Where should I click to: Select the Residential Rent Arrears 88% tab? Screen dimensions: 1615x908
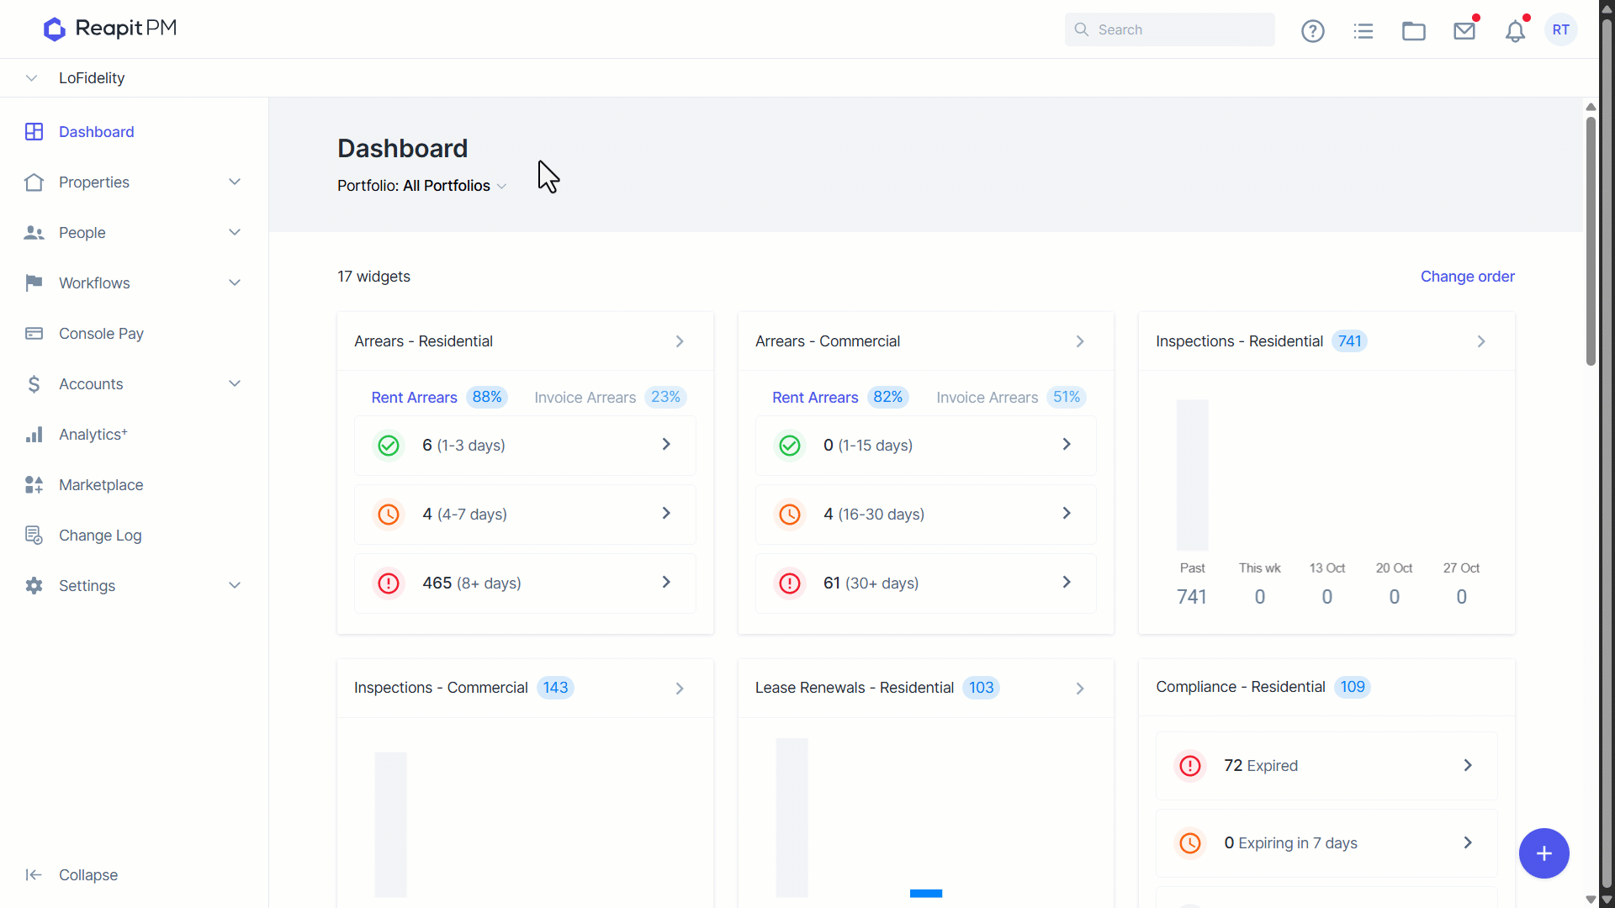438,397
